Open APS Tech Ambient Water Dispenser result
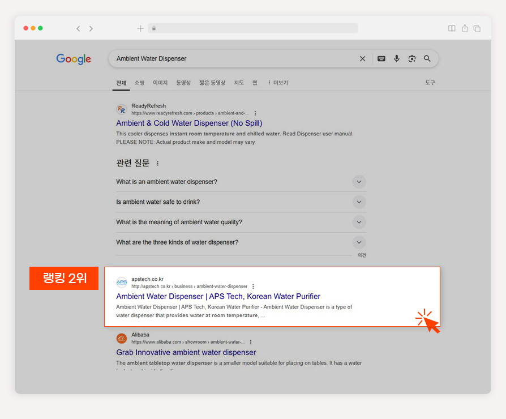Image resolution: width=506 pixels, height=419 pixels. click(218, 296)
